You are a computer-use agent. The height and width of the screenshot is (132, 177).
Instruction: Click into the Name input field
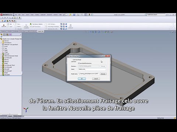pos(92,69)
